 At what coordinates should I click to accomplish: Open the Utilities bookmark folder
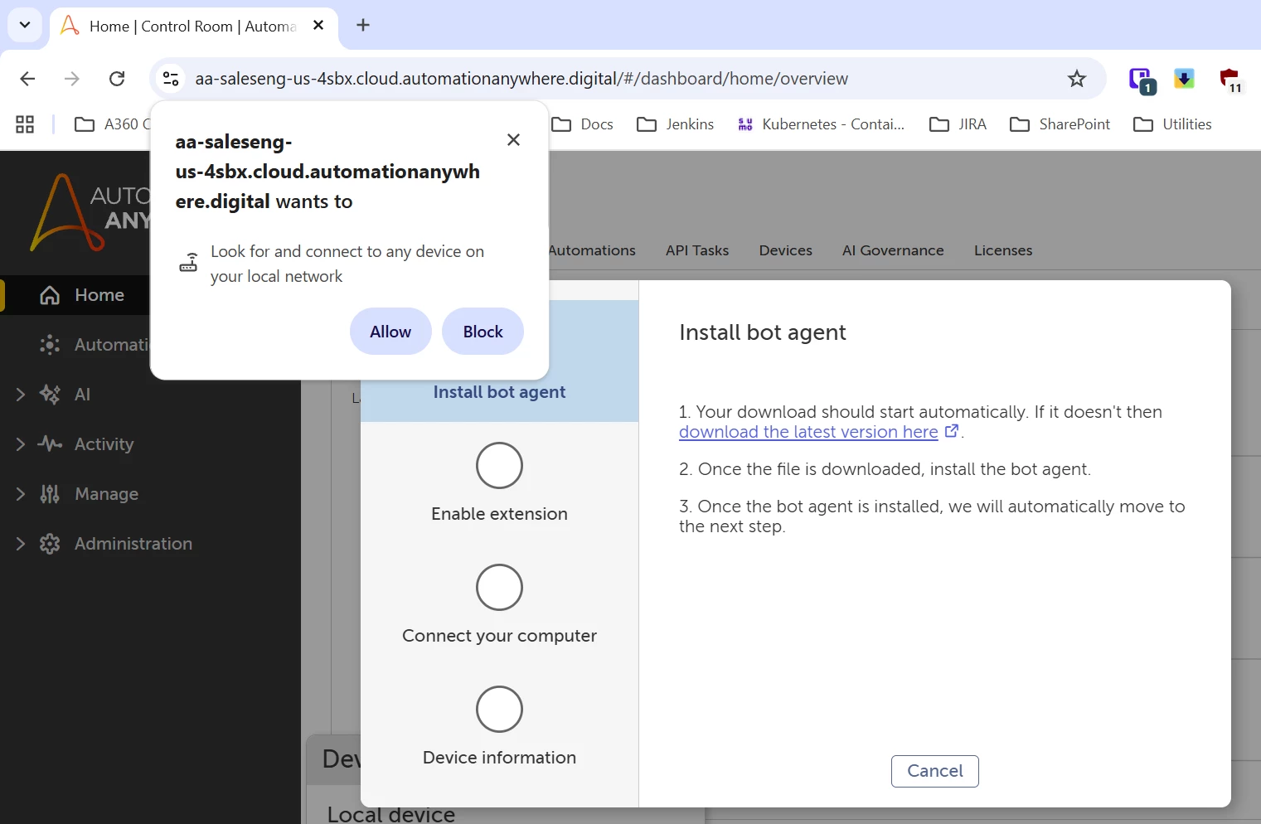point(1172,124)
